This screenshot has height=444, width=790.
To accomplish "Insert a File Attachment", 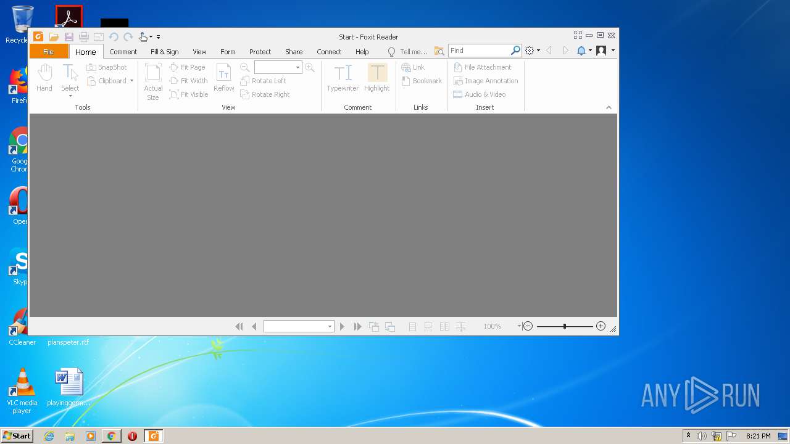I will (x=482, y=67).
